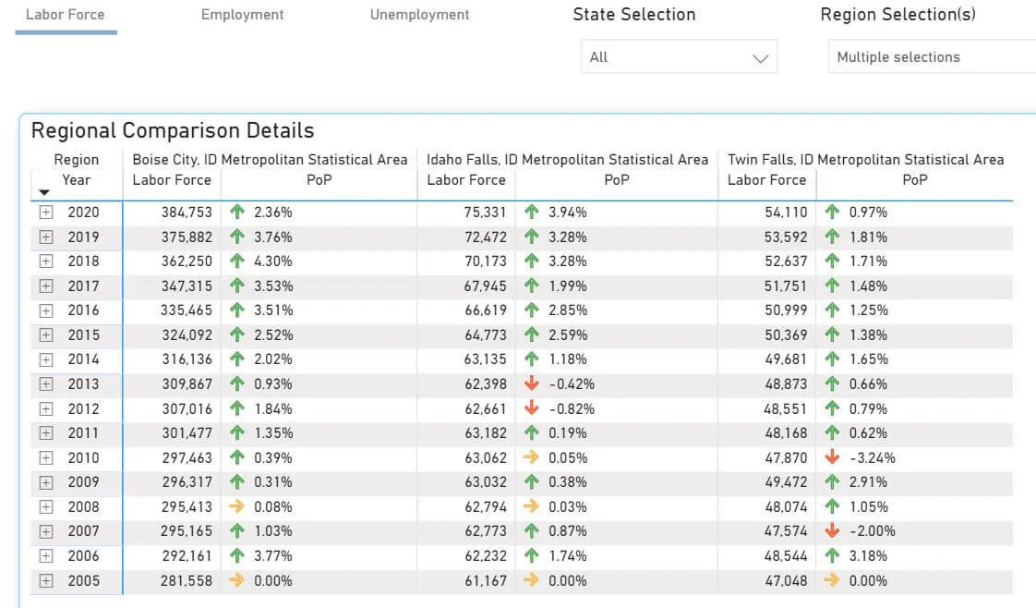The width and height of the screenshot is (1036, 608).
Task: Select the Twin Falls value 49,472
Action: pyautogui.click(x=787, y=482)
